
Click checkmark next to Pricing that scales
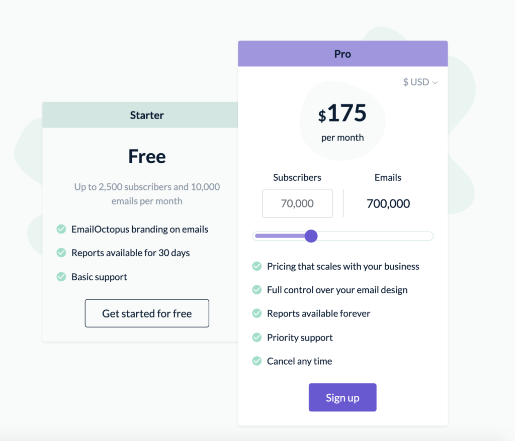click(257, 266)
